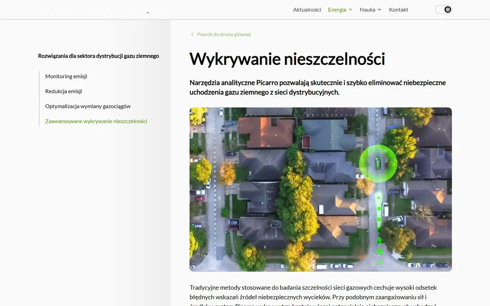This screenshot has width=490, height=306.
Task: Open Monitoring emisji in sidebar
Action: (66, 76)
